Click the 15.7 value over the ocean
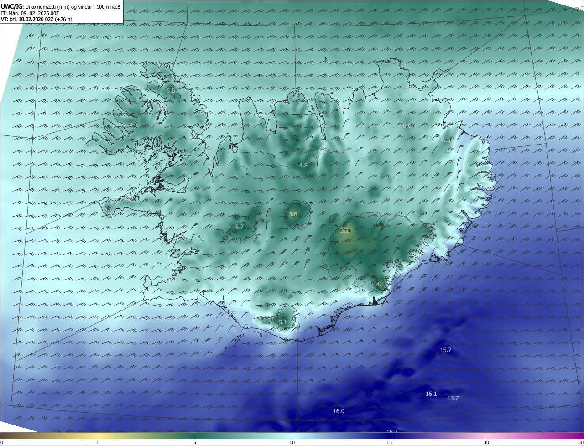The width and height of the screenshot is (584, 446). pos(446,350)
